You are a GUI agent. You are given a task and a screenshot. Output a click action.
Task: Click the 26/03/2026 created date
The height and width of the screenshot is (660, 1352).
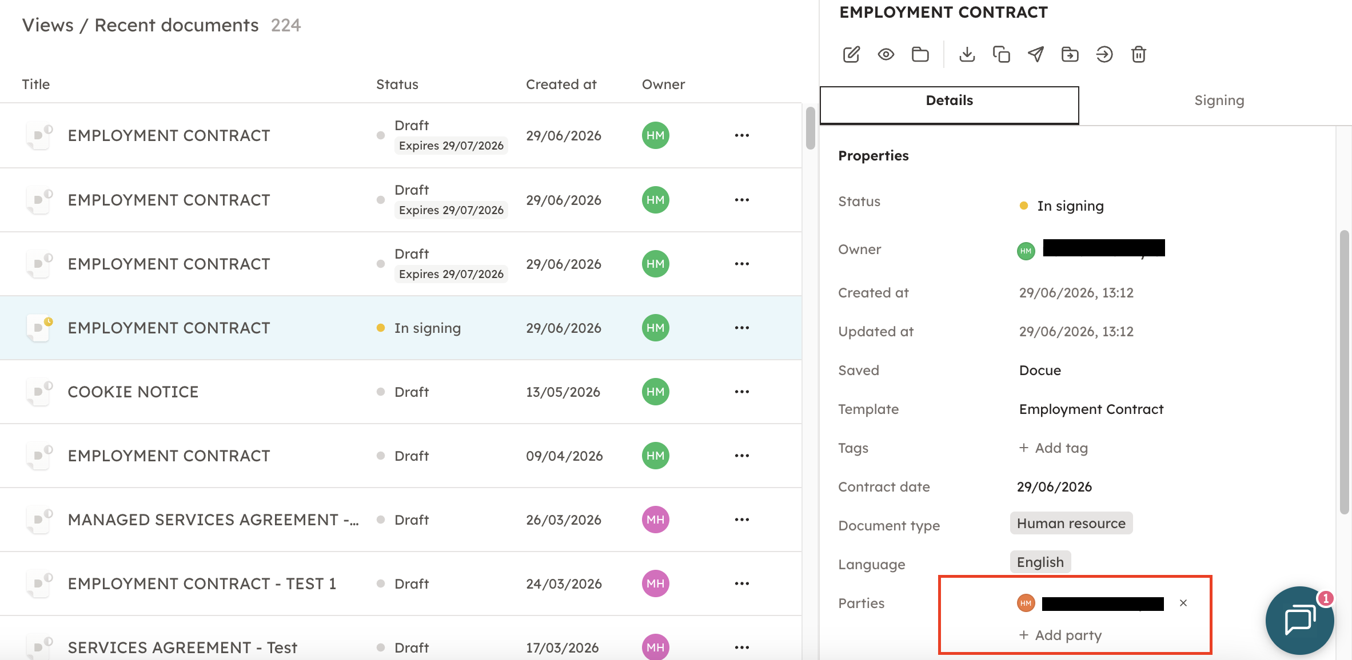click(564, 520)
